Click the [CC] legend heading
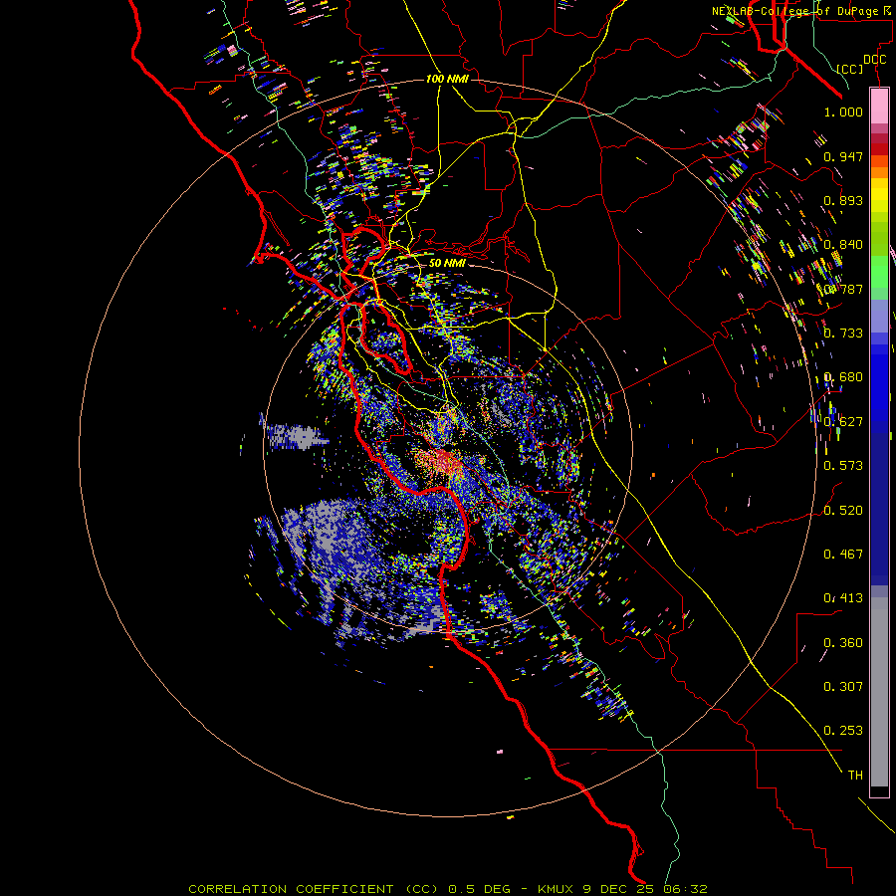 click(850, 69)
